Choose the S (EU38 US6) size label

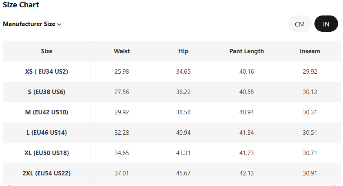pos(46,92)
